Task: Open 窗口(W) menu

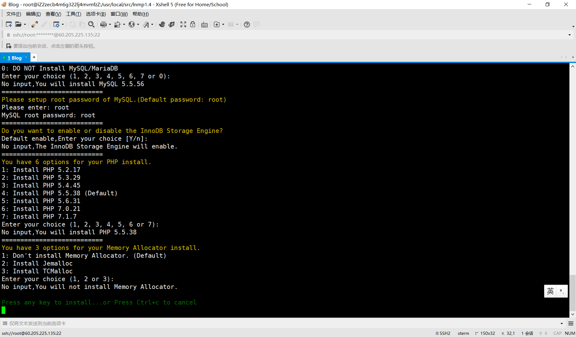Action: (119, 14)
